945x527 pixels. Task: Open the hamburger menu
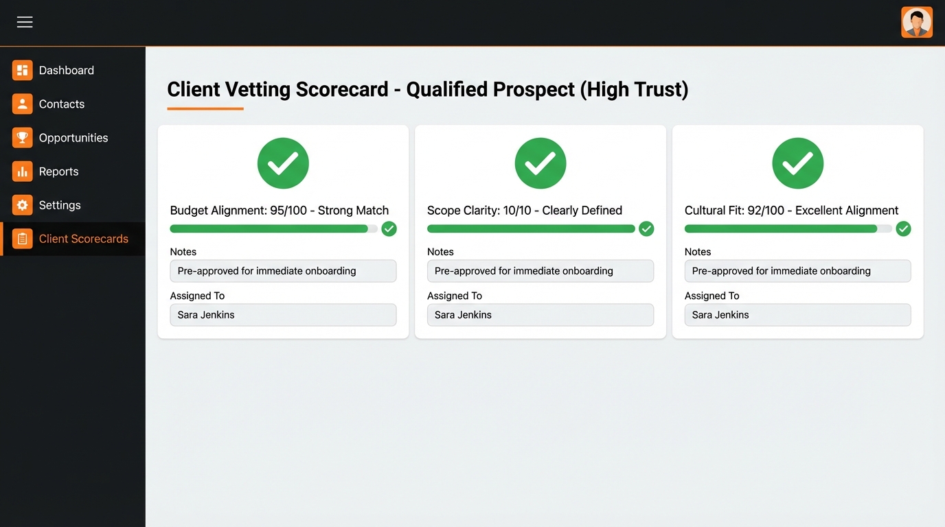coord(25,22)
